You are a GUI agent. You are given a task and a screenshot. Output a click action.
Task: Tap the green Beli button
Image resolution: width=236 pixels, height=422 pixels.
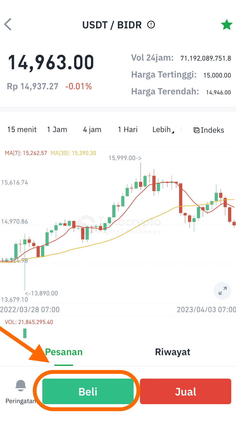coord(88,392)
